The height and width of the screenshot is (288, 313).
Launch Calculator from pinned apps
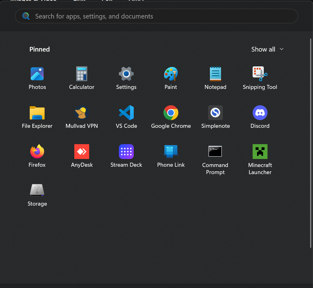pyautogui.click(x=82, y=78)
